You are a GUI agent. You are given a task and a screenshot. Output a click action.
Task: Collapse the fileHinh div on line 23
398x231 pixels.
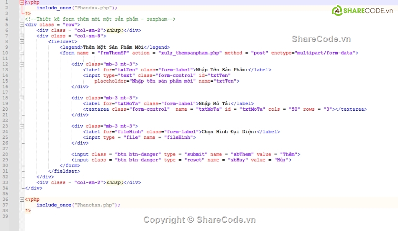pyautogui.click(x=22, y=126)
